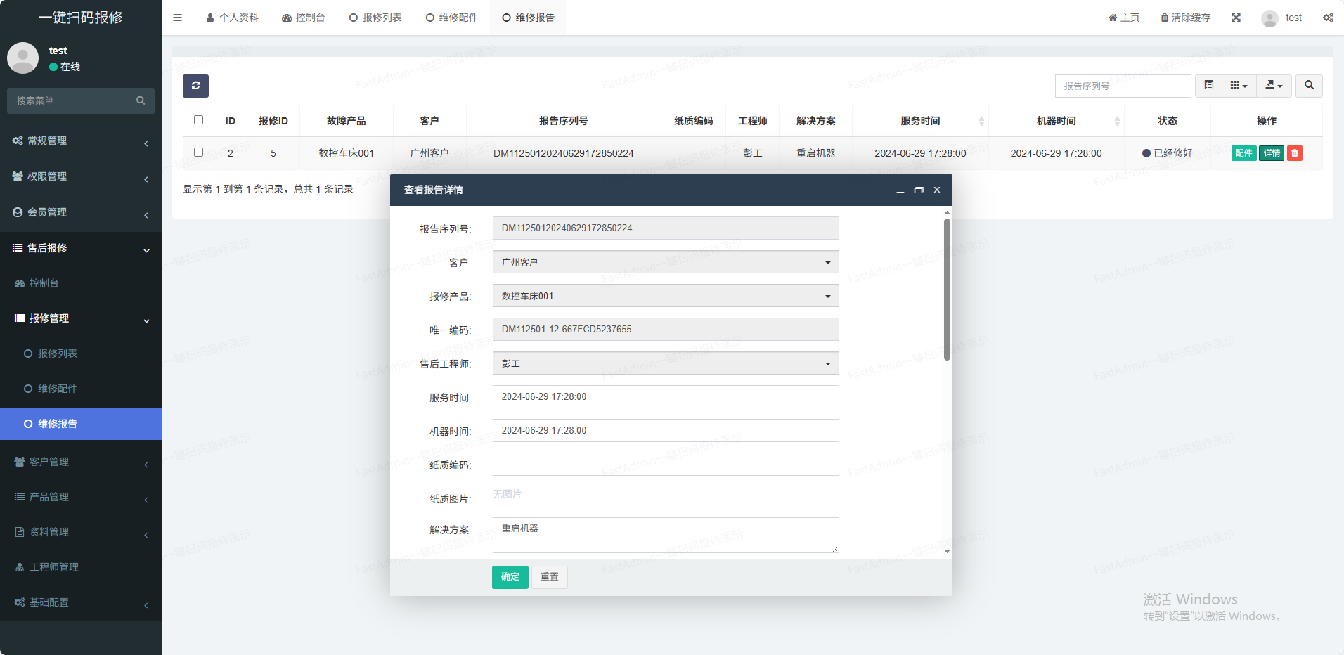1344x655 pixels.
Task: Open the export dropdown in table toolbar
Action: (x=1274, y=86)
